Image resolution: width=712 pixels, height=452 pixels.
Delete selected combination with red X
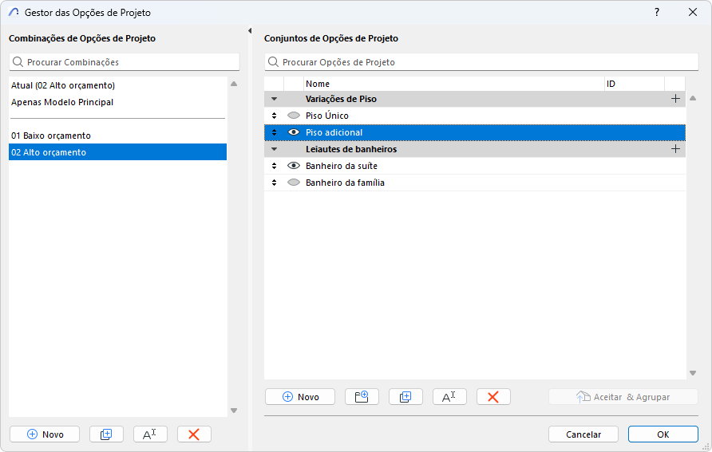[x=194, y=434]
